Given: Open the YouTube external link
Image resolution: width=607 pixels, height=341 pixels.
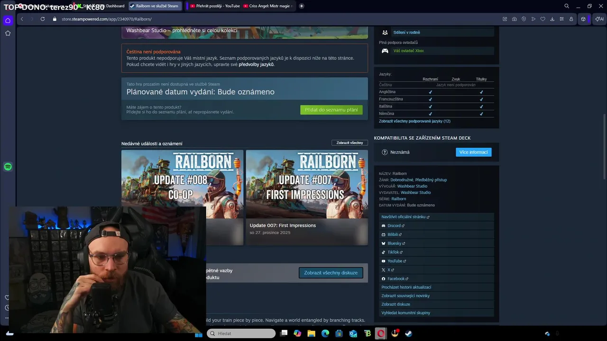Looking at the screenshot, I should click(436, 261).
